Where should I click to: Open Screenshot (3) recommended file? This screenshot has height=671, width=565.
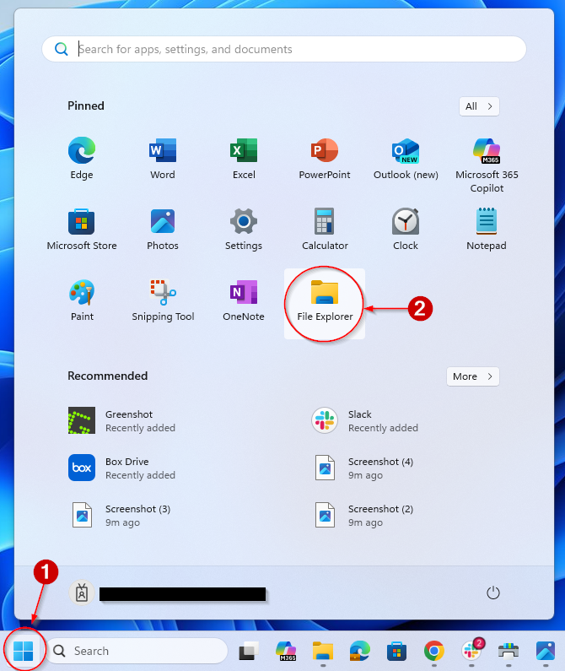[x=121, y=515]
